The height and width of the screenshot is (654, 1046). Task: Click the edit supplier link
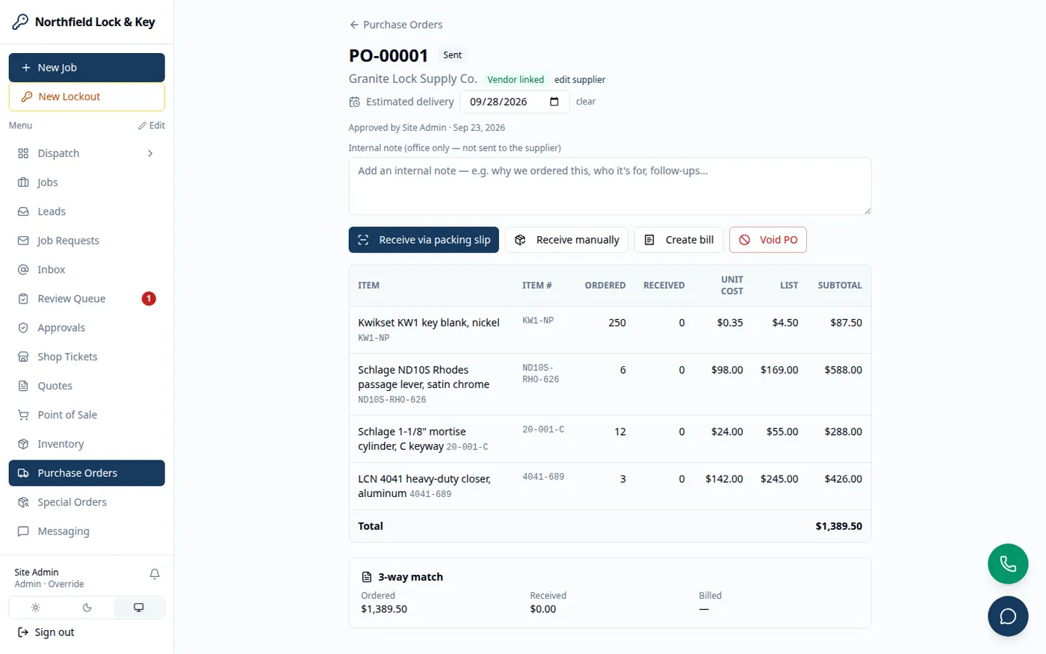[580, 80]
